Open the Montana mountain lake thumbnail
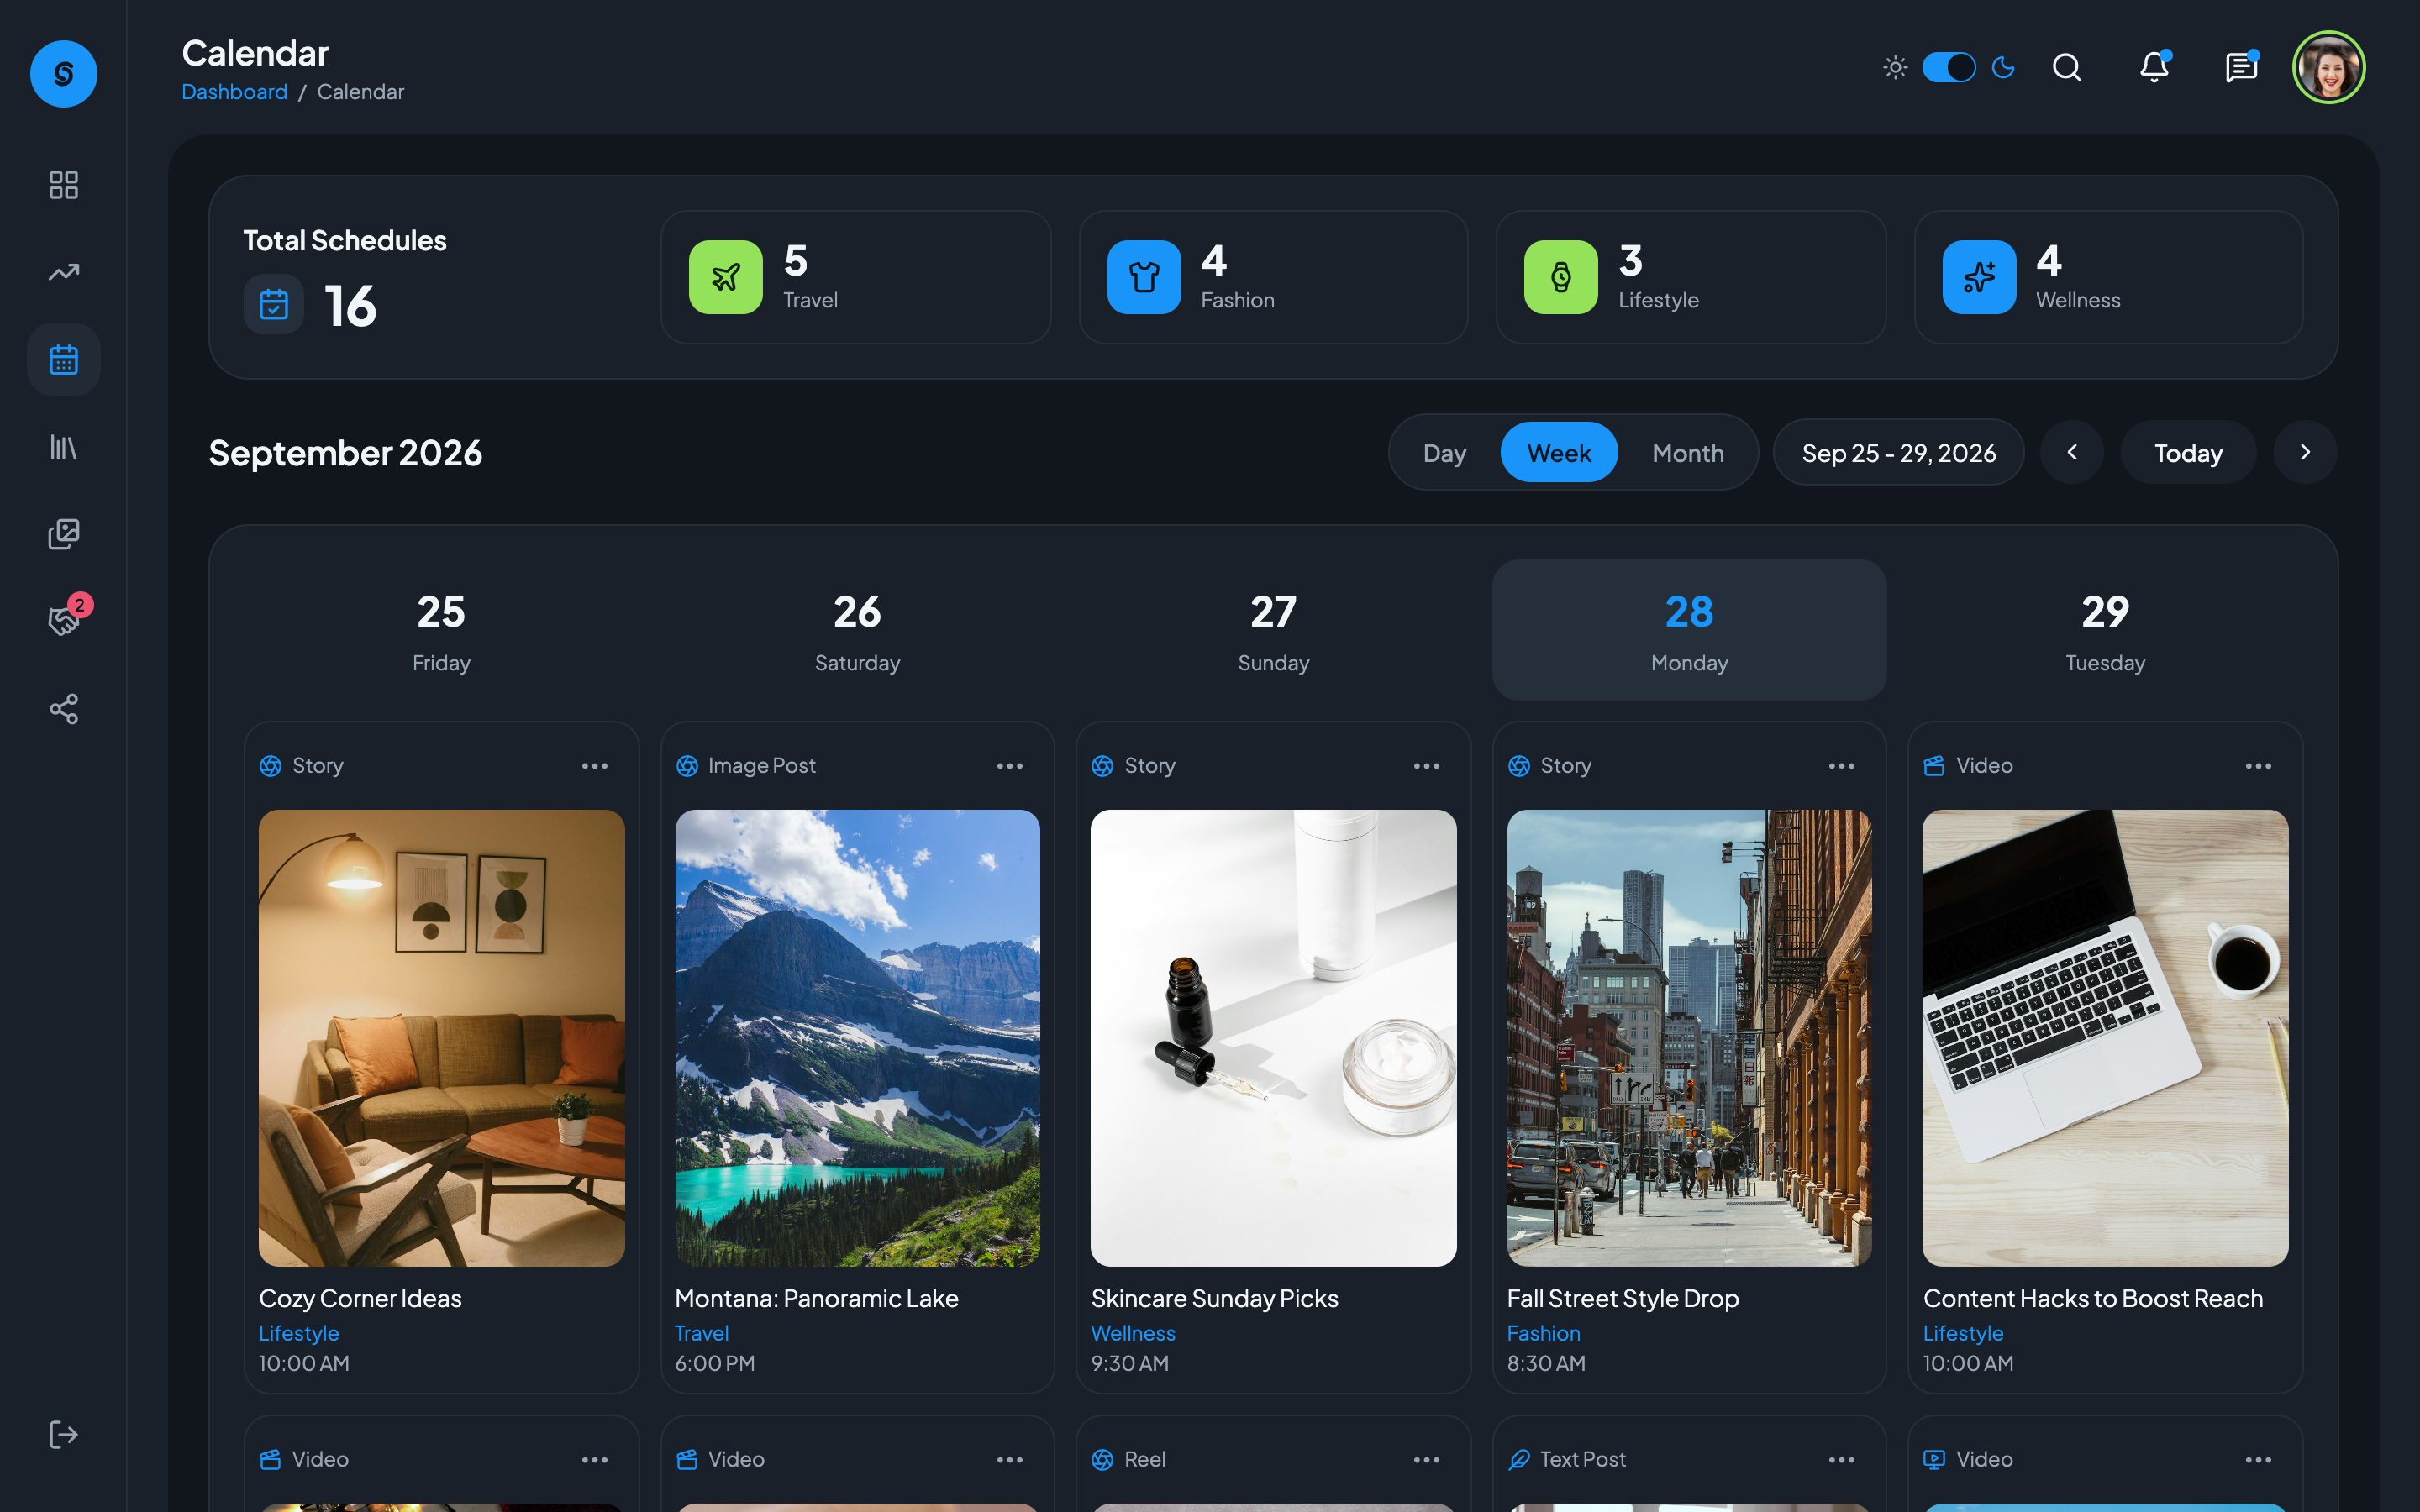Viewport: 2420px width, 1512px height. [x=857, y=1038]
